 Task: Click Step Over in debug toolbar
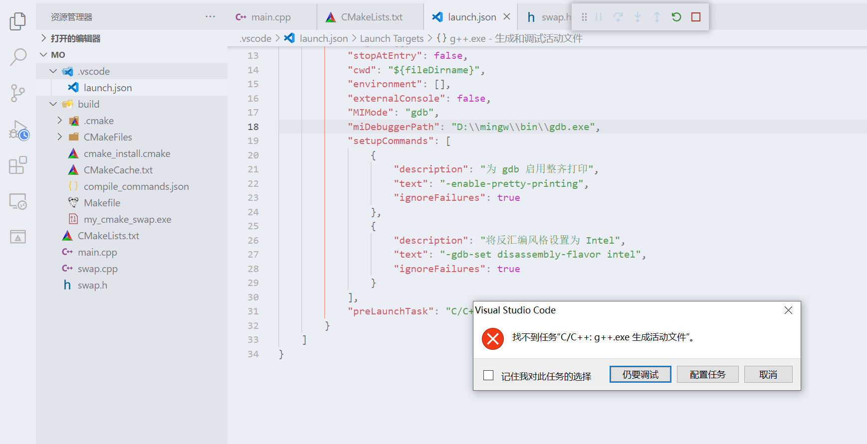[x=618, y=17]
